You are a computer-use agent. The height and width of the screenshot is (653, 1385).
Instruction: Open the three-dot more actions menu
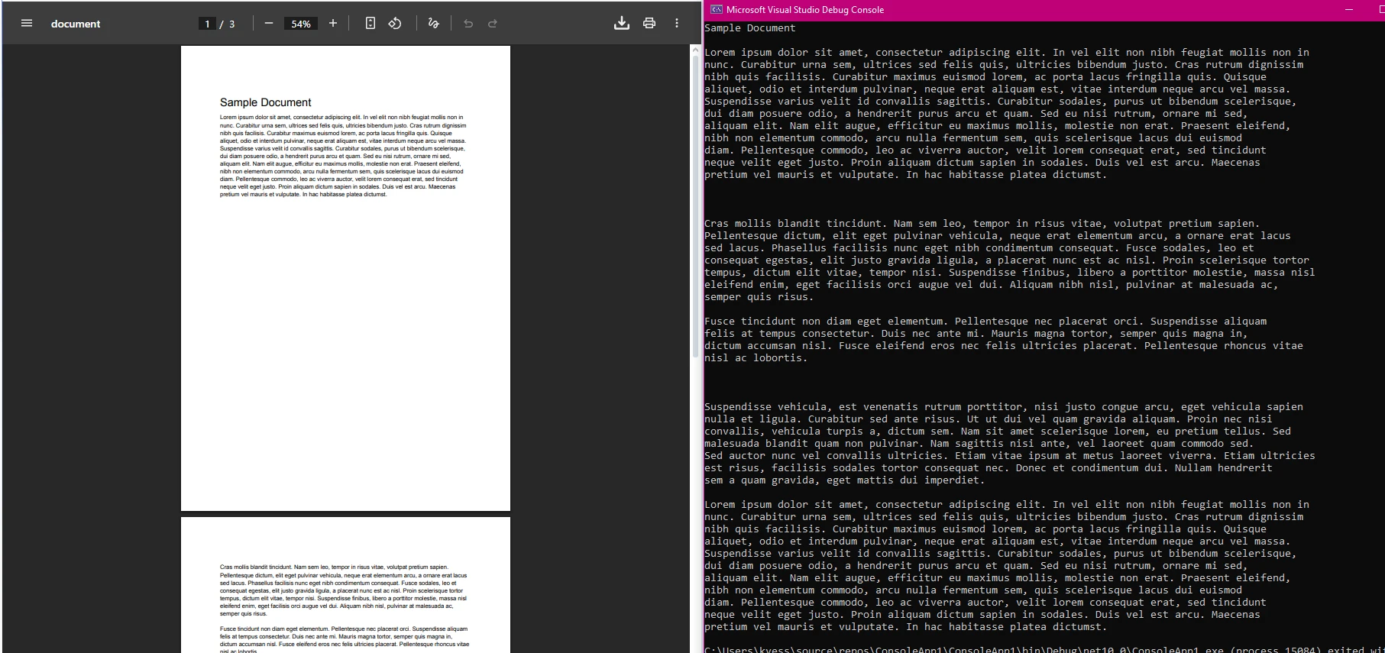(677, 23)
